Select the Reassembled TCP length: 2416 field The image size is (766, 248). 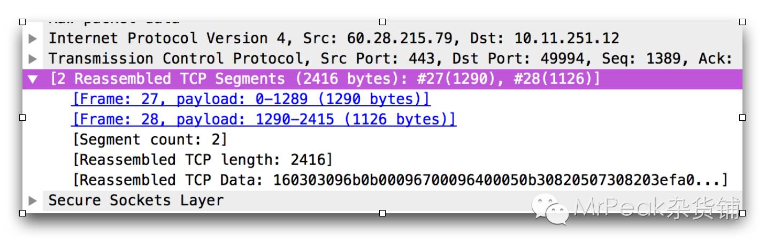click(202, 160)
